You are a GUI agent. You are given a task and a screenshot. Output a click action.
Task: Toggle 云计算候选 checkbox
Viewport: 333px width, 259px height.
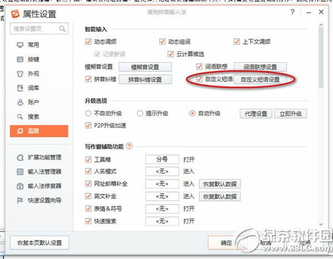(x=170, y=54)
